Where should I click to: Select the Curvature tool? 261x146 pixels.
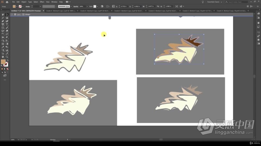pos(7,21)
